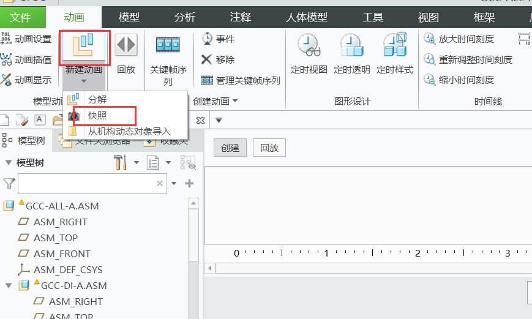Click the 回放 button above timeline

click(269, 148)
